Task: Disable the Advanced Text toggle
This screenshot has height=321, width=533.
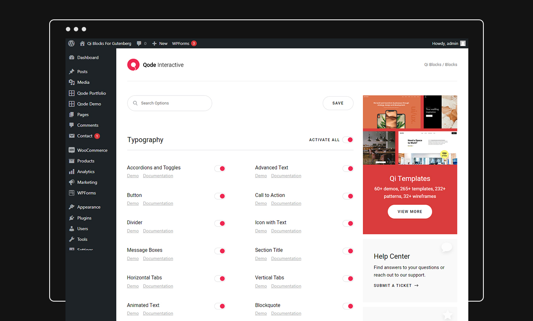Action: point(348,168)
